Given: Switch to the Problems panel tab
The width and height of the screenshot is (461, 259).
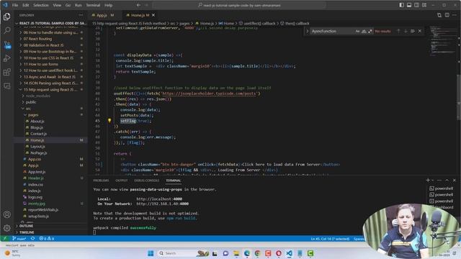Looking at the screenshot, I should pyautogui.click(x=101, y=181).
